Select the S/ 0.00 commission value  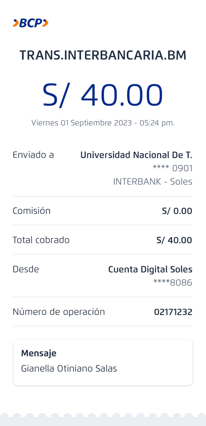pos(177,211)
